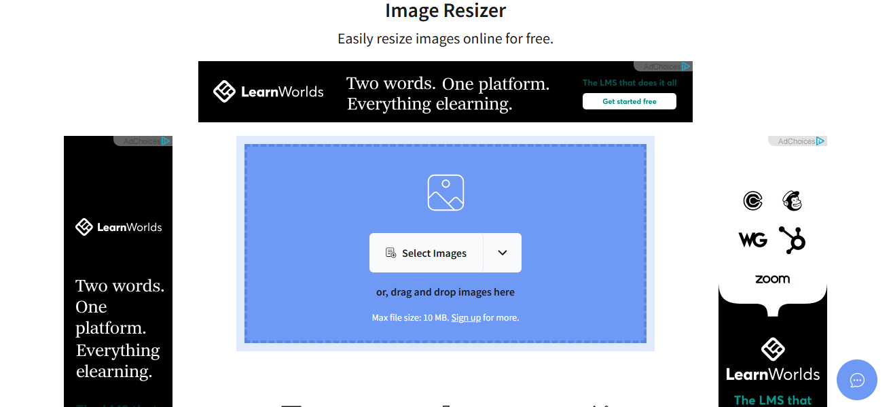Click the AdChoices icon on the right ad
This screenshot has height=407, width=891.
point(821,141)
